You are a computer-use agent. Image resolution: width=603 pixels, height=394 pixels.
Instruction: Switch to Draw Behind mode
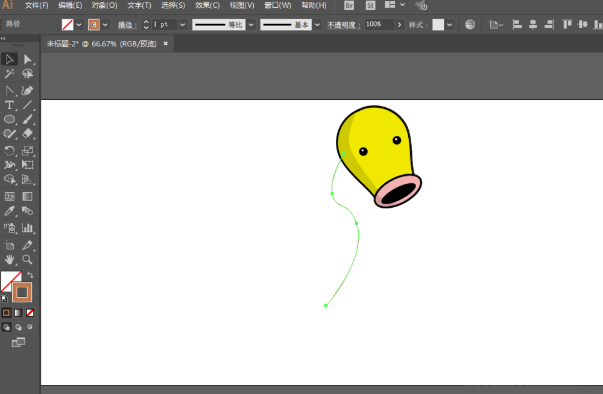point(18,327)
